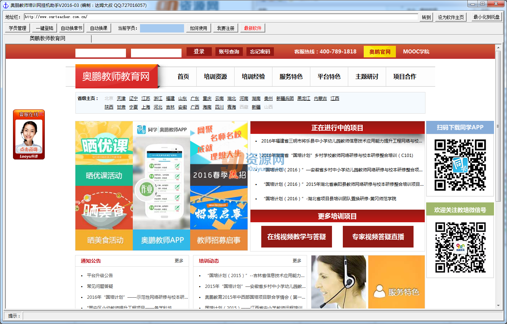Click the page scrollbar down arrow

[498, 306]
